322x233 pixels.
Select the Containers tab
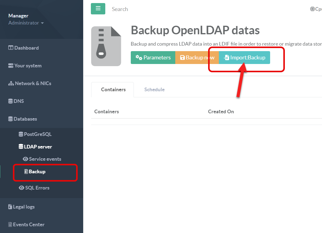113,90
